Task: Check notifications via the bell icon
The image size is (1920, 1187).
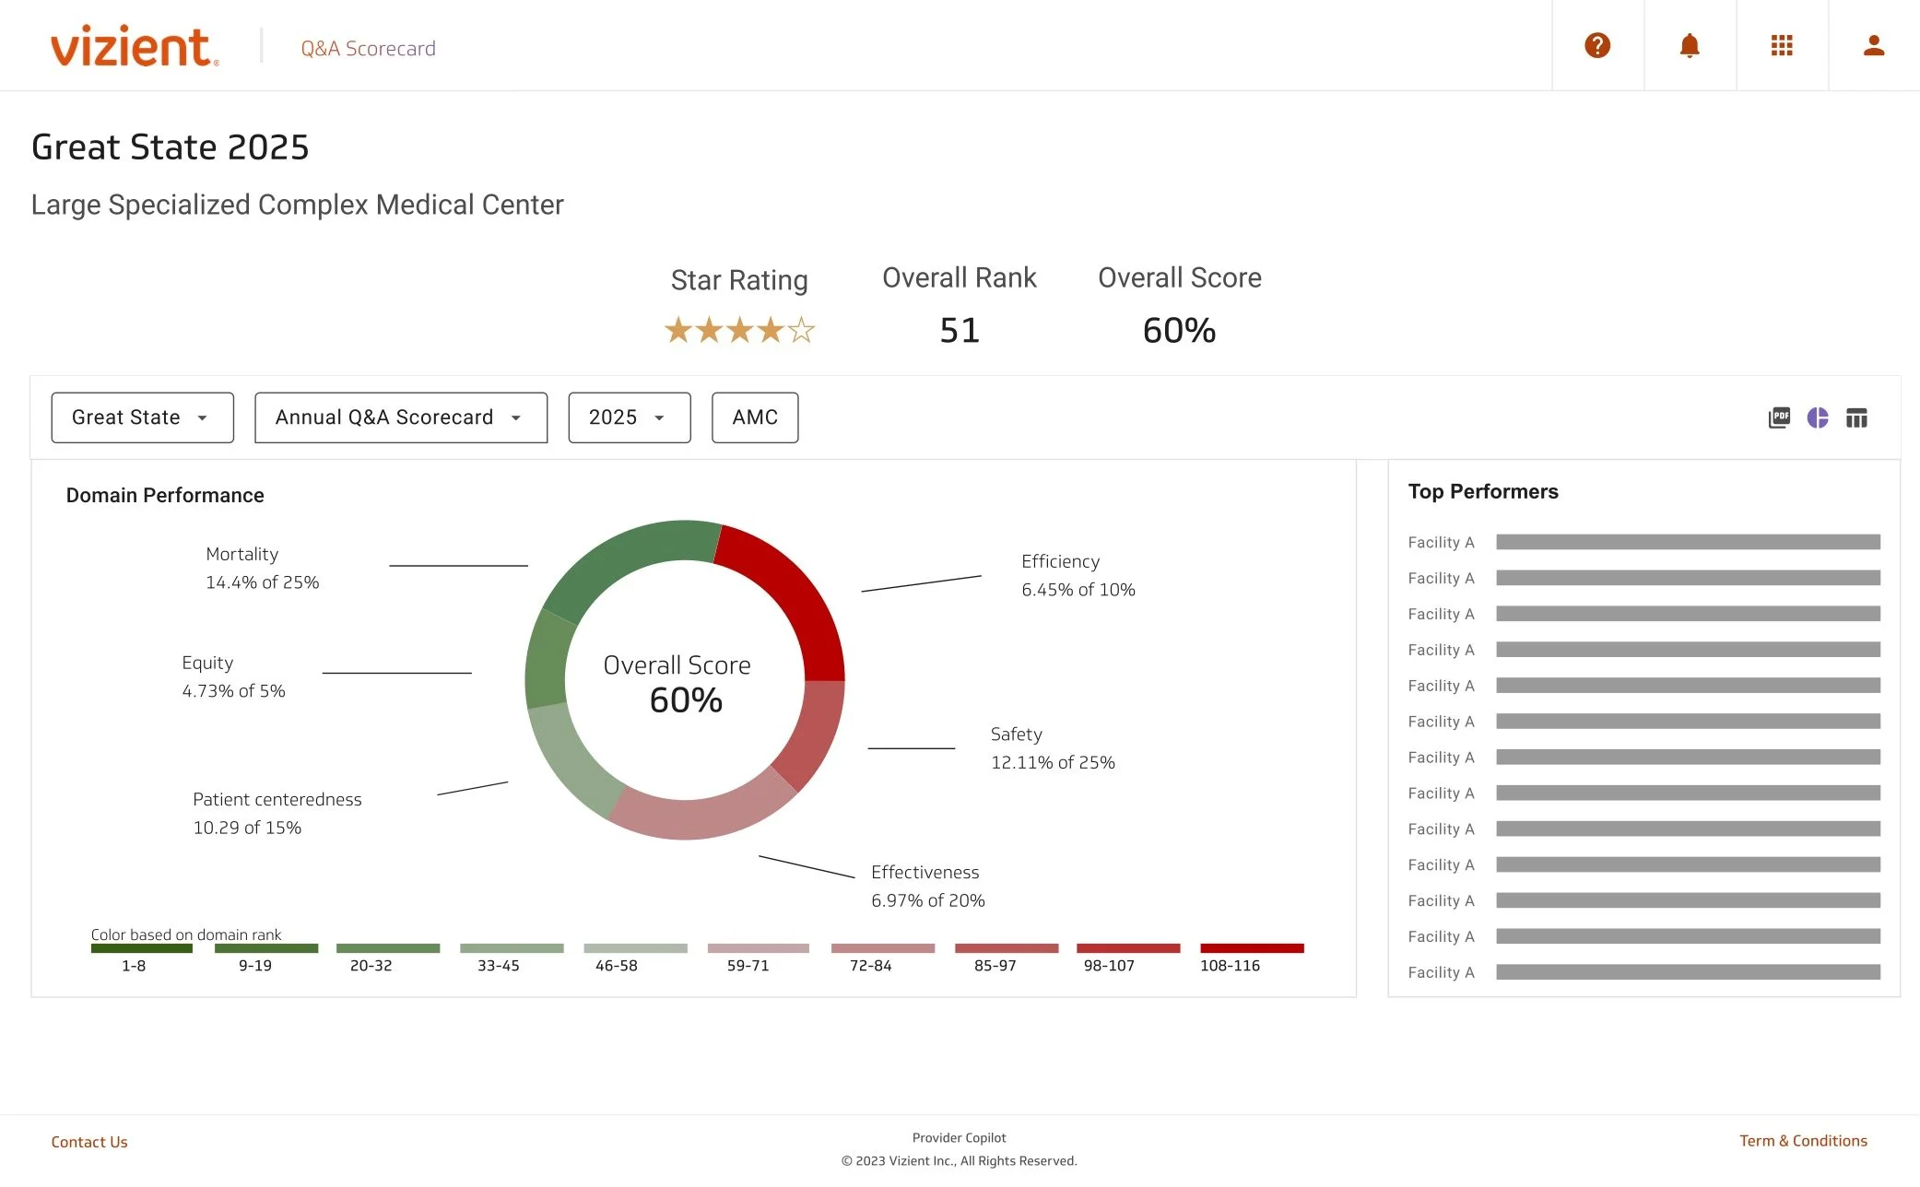Action: (1690, 44)
